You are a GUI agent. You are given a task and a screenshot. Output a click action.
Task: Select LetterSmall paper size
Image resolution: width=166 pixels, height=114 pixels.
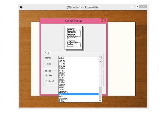[78, 92]
